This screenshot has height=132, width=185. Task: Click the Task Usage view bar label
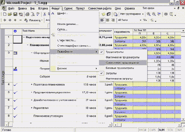click(3, 78)
